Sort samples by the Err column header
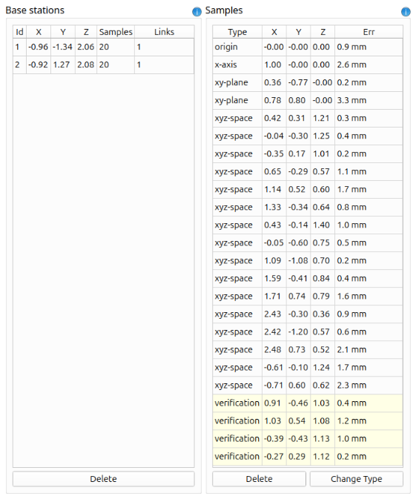The height and width of the screenshot is (499, 416). [x=369, y=32]
